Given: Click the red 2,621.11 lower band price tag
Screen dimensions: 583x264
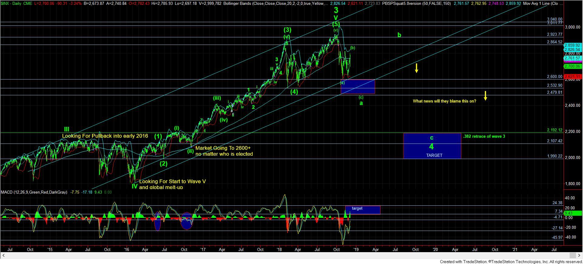Looking at the screenshot, I should point(572,76).
